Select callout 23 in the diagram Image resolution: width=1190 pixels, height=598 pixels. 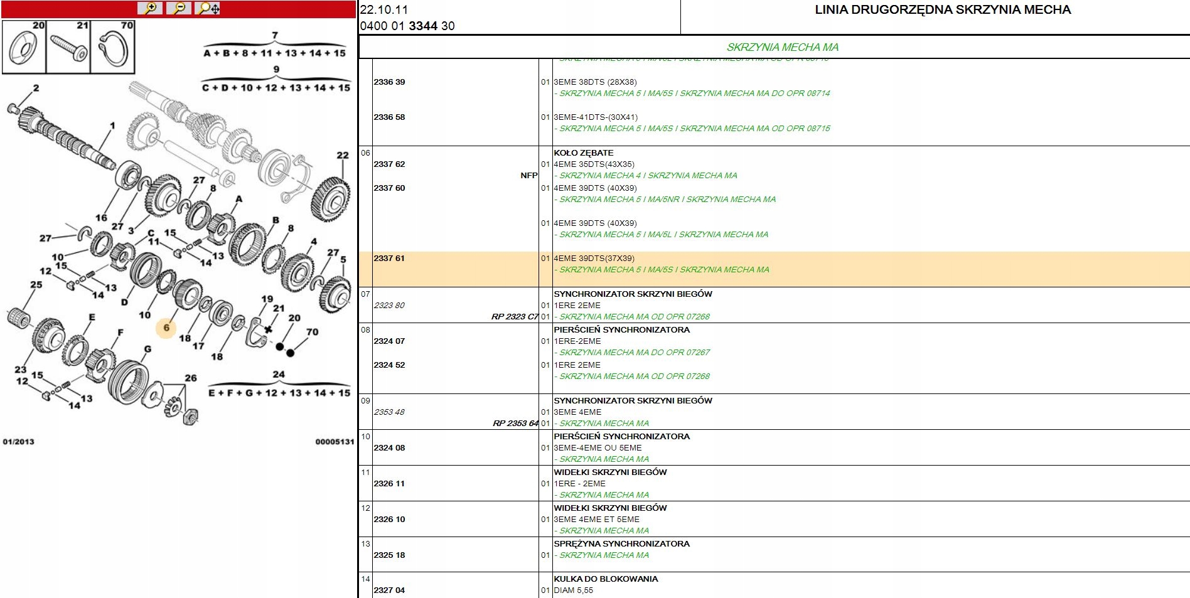(x=21, y=370)
